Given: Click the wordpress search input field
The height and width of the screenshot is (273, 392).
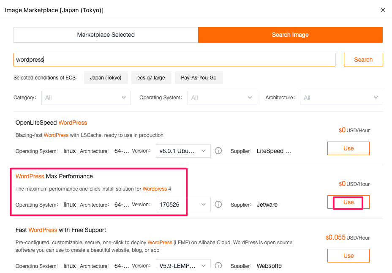Looking at the screenshot, I should (x=174, y=60).
